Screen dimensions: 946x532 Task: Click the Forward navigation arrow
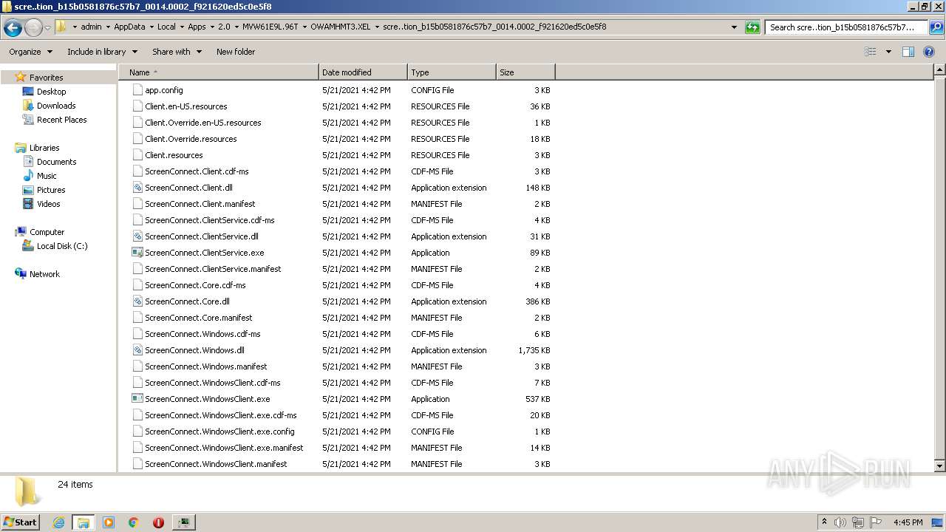[x=33, y=27]
